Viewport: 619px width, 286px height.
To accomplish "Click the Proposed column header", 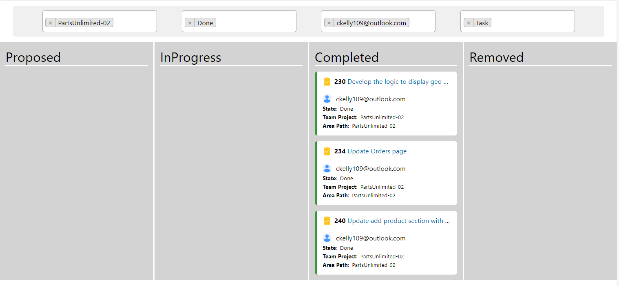I will point(33,57).
